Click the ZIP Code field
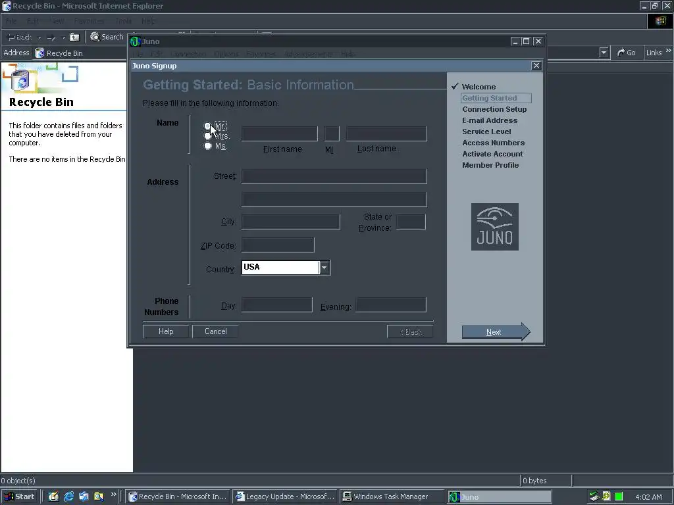The width and height of the screenshot is (674, 505). point(278,245)
